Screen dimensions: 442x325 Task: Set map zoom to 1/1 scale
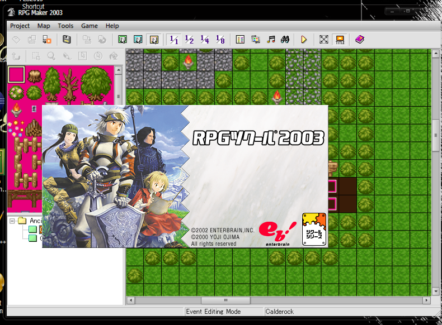pos(174,40)
